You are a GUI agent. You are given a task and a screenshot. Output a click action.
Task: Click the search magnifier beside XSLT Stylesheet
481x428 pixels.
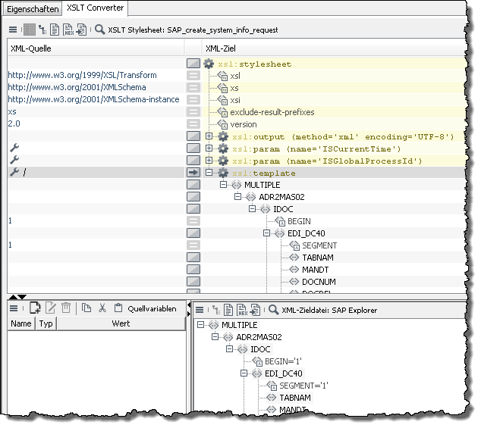pos(100,30)
